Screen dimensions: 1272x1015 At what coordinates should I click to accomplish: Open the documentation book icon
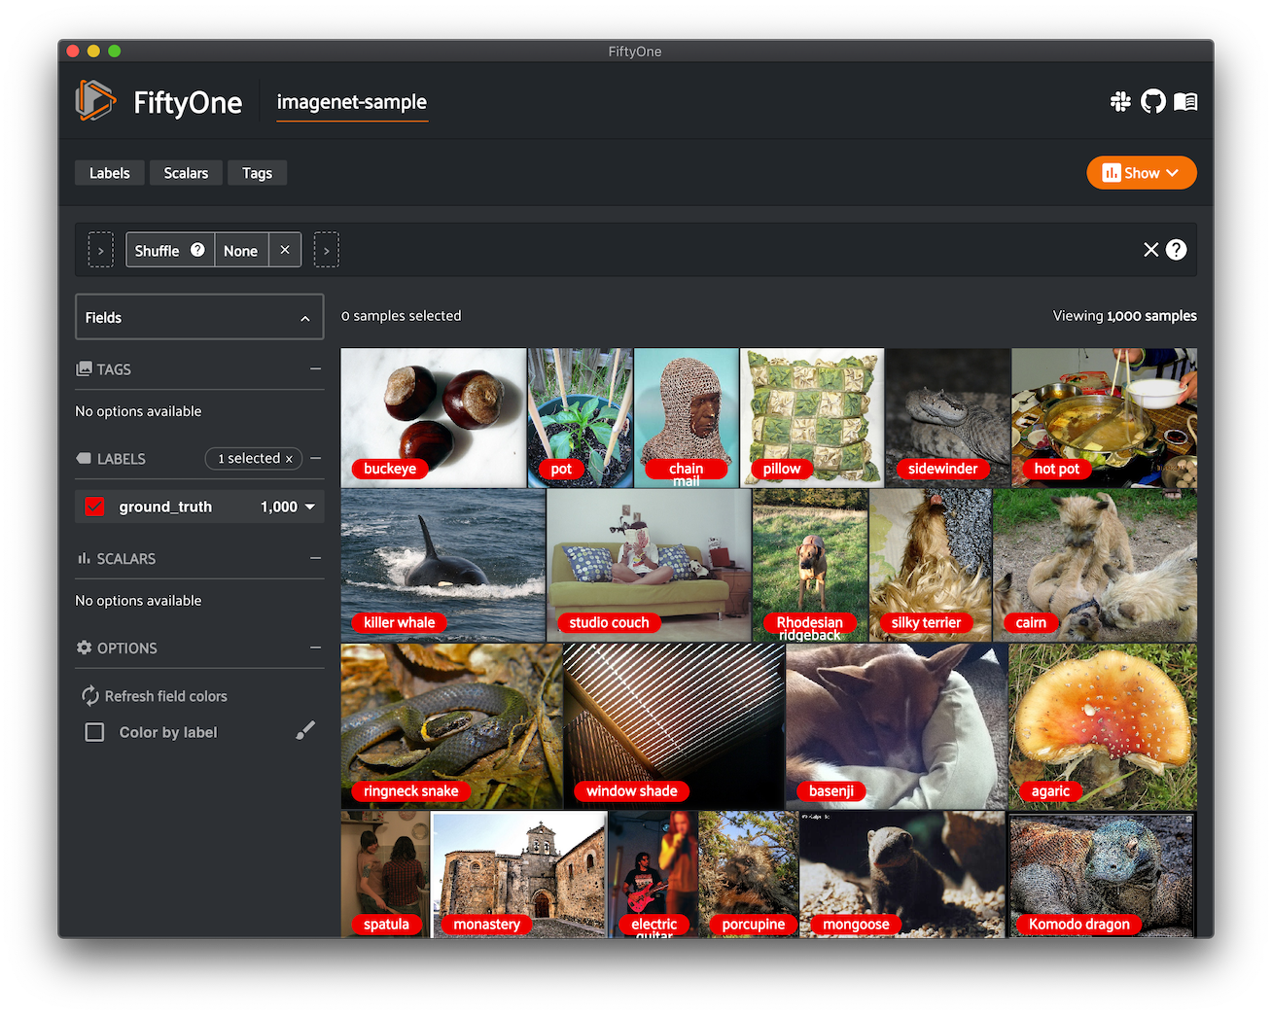click(1185, 101)
